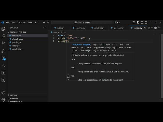
Task: Click line number 3 in the gutter
Action: pyautogui.click(x=53, y=41)
